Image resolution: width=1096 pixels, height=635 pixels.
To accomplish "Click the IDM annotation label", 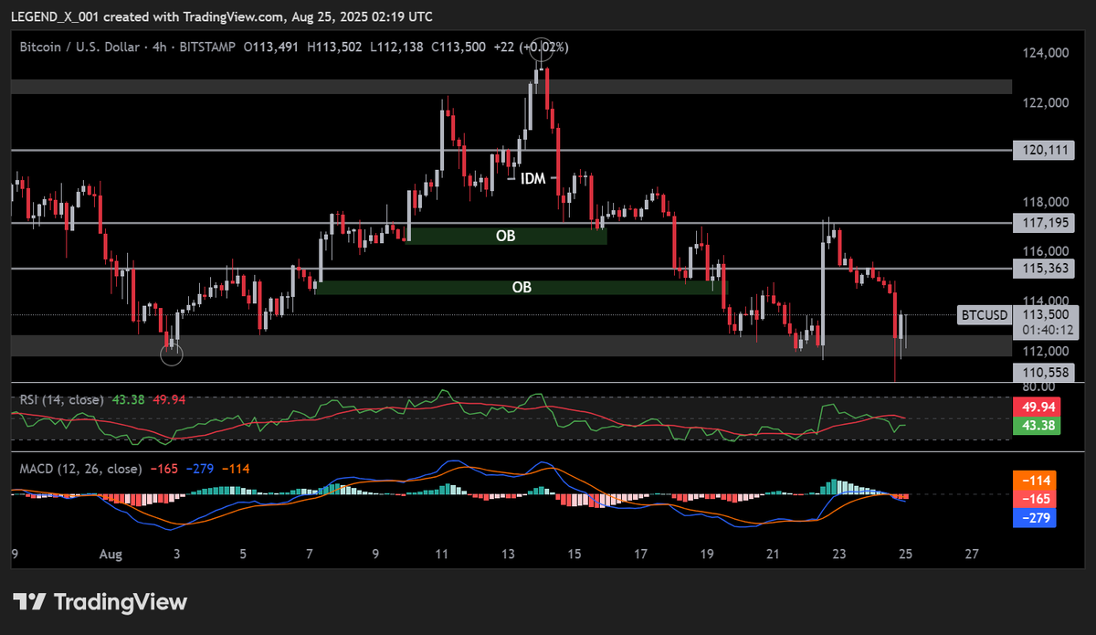I will tap(532, 178).
